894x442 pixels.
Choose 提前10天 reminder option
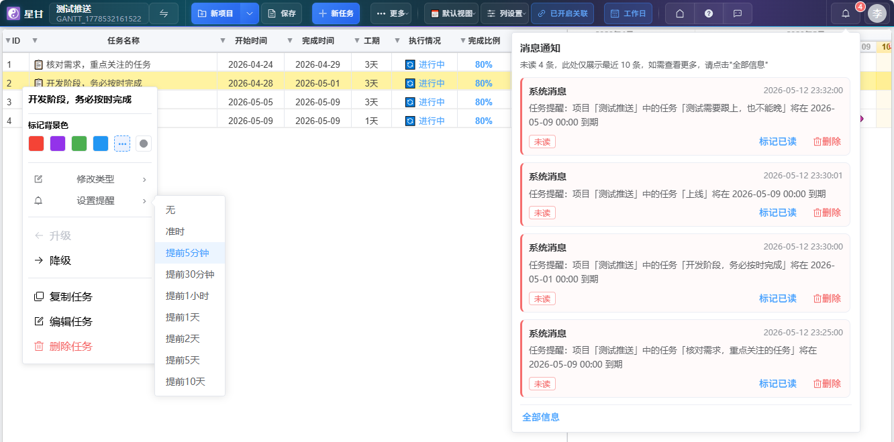pos(190,382)
